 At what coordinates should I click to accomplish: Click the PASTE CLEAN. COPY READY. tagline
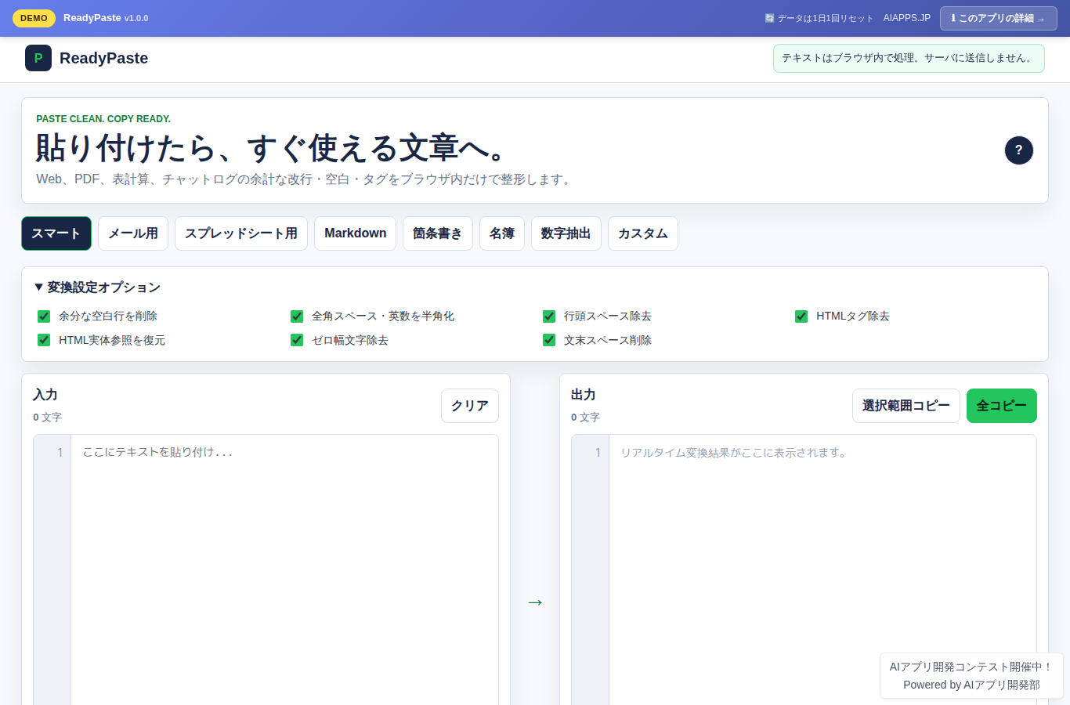[x=103, y=119]
